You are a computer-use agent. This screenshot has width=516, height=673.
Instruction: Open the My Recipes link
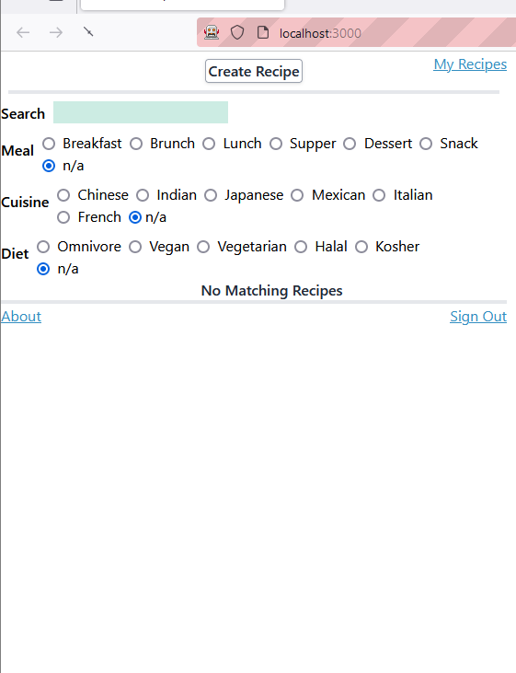click(x=470, y=64)
